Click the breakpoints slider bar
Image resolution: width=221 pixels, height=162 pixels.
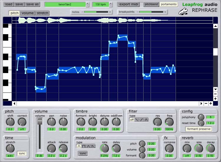point(151,12)
